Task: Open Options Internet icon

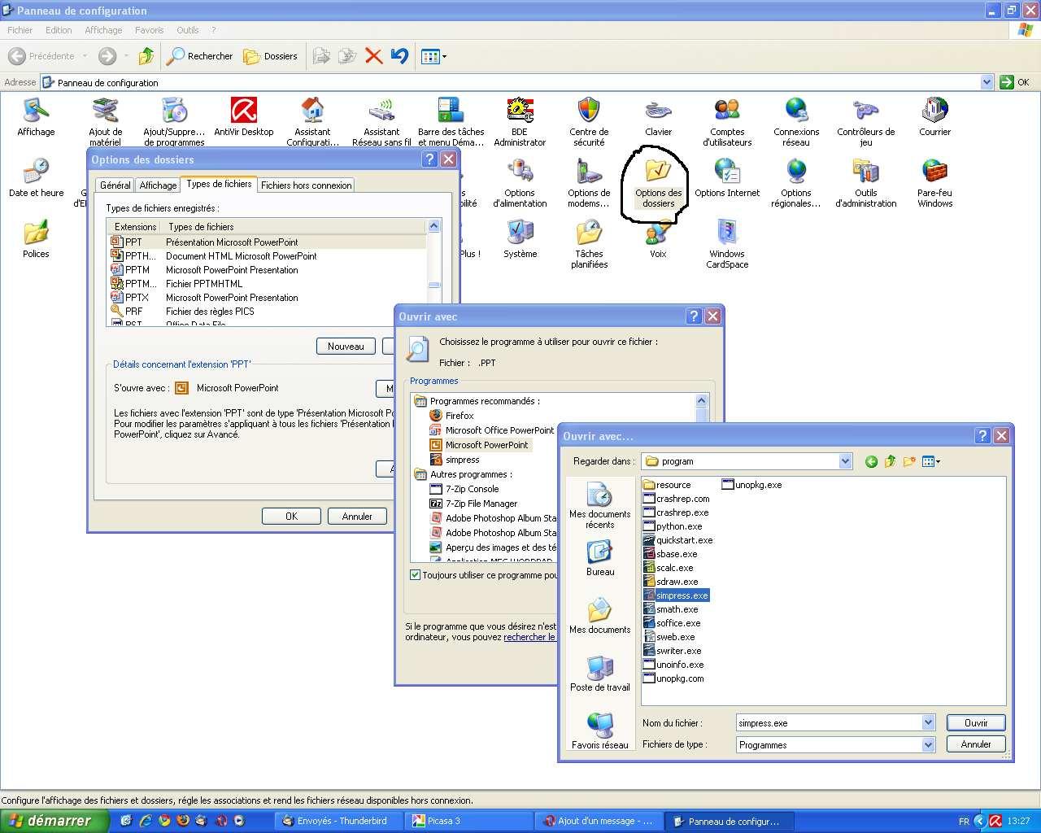Action: (727, 178)
